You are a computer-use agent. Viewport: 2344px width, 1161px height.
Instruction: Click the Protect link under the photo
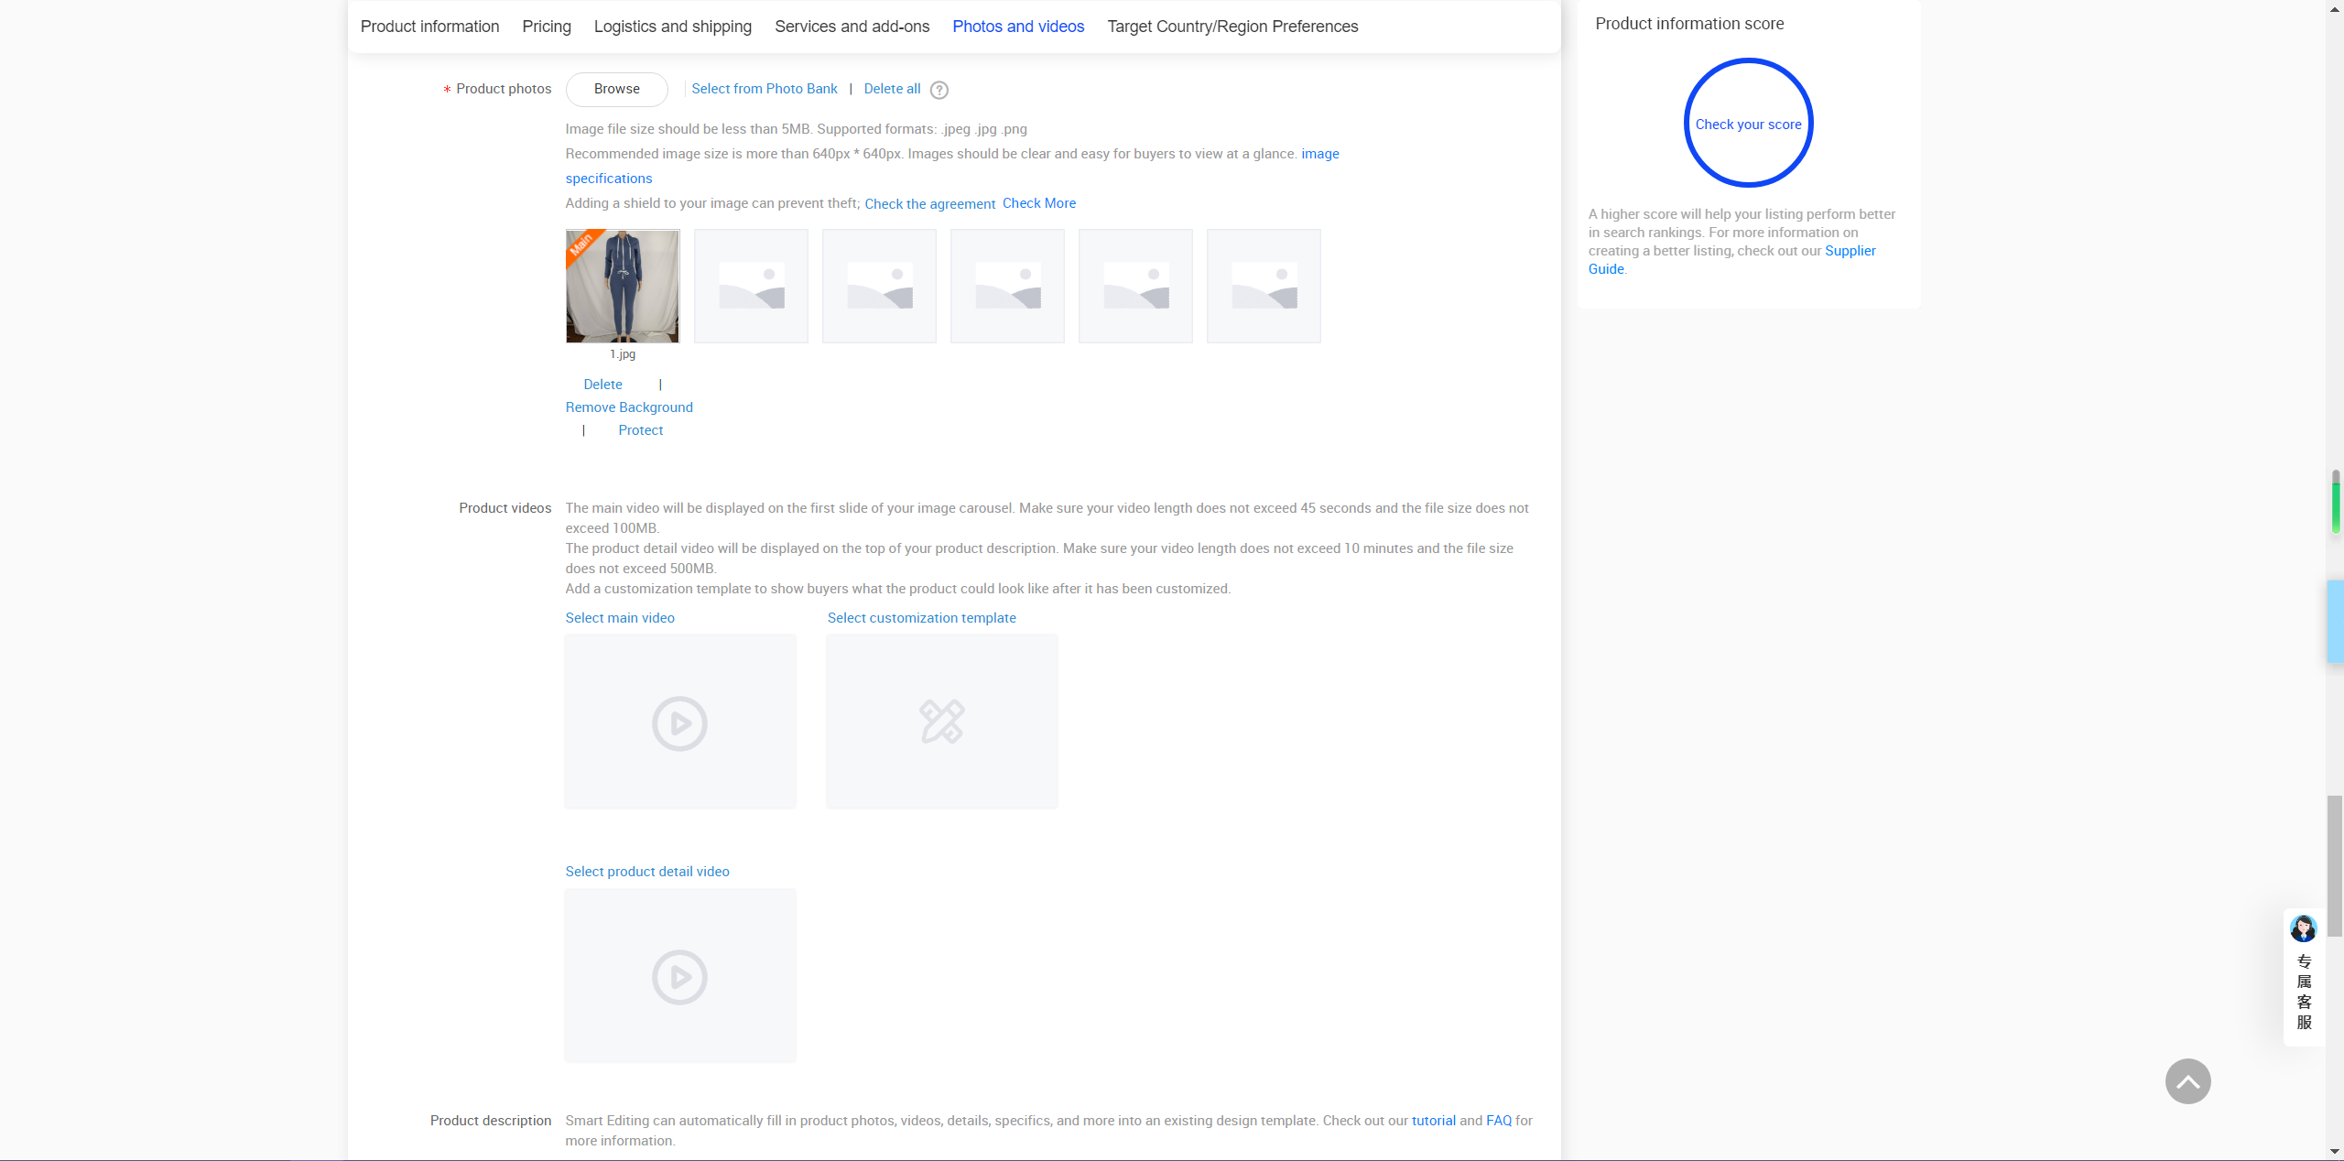click(640, 430)
